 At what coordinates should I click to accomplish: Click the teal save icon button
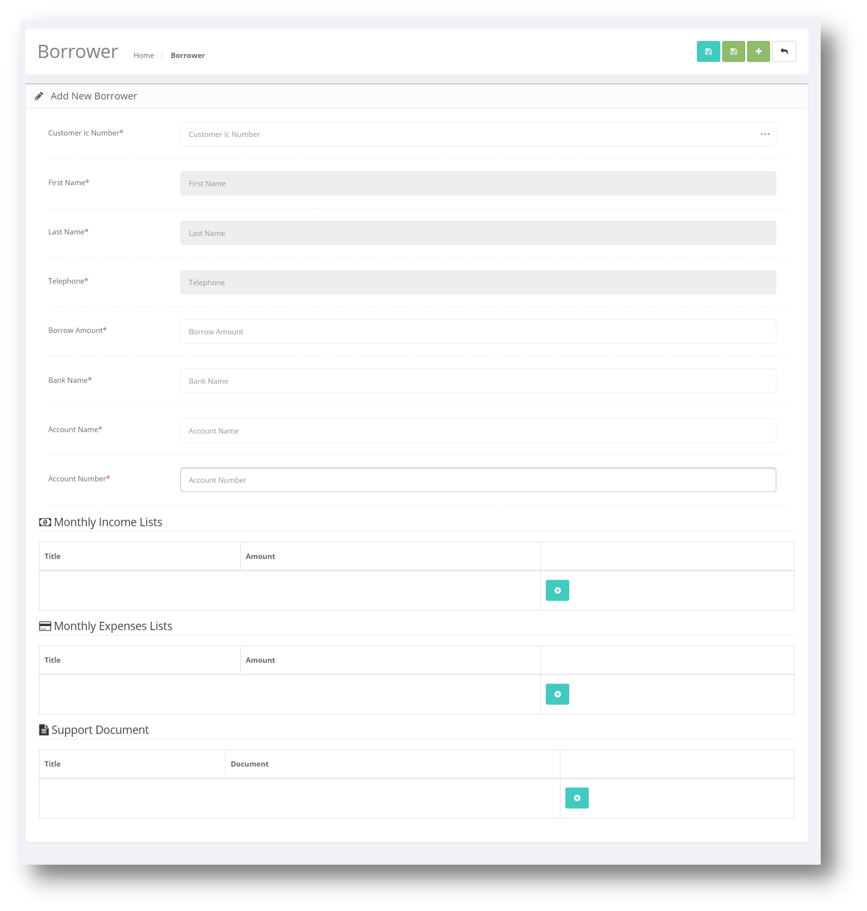coord(708,52)
